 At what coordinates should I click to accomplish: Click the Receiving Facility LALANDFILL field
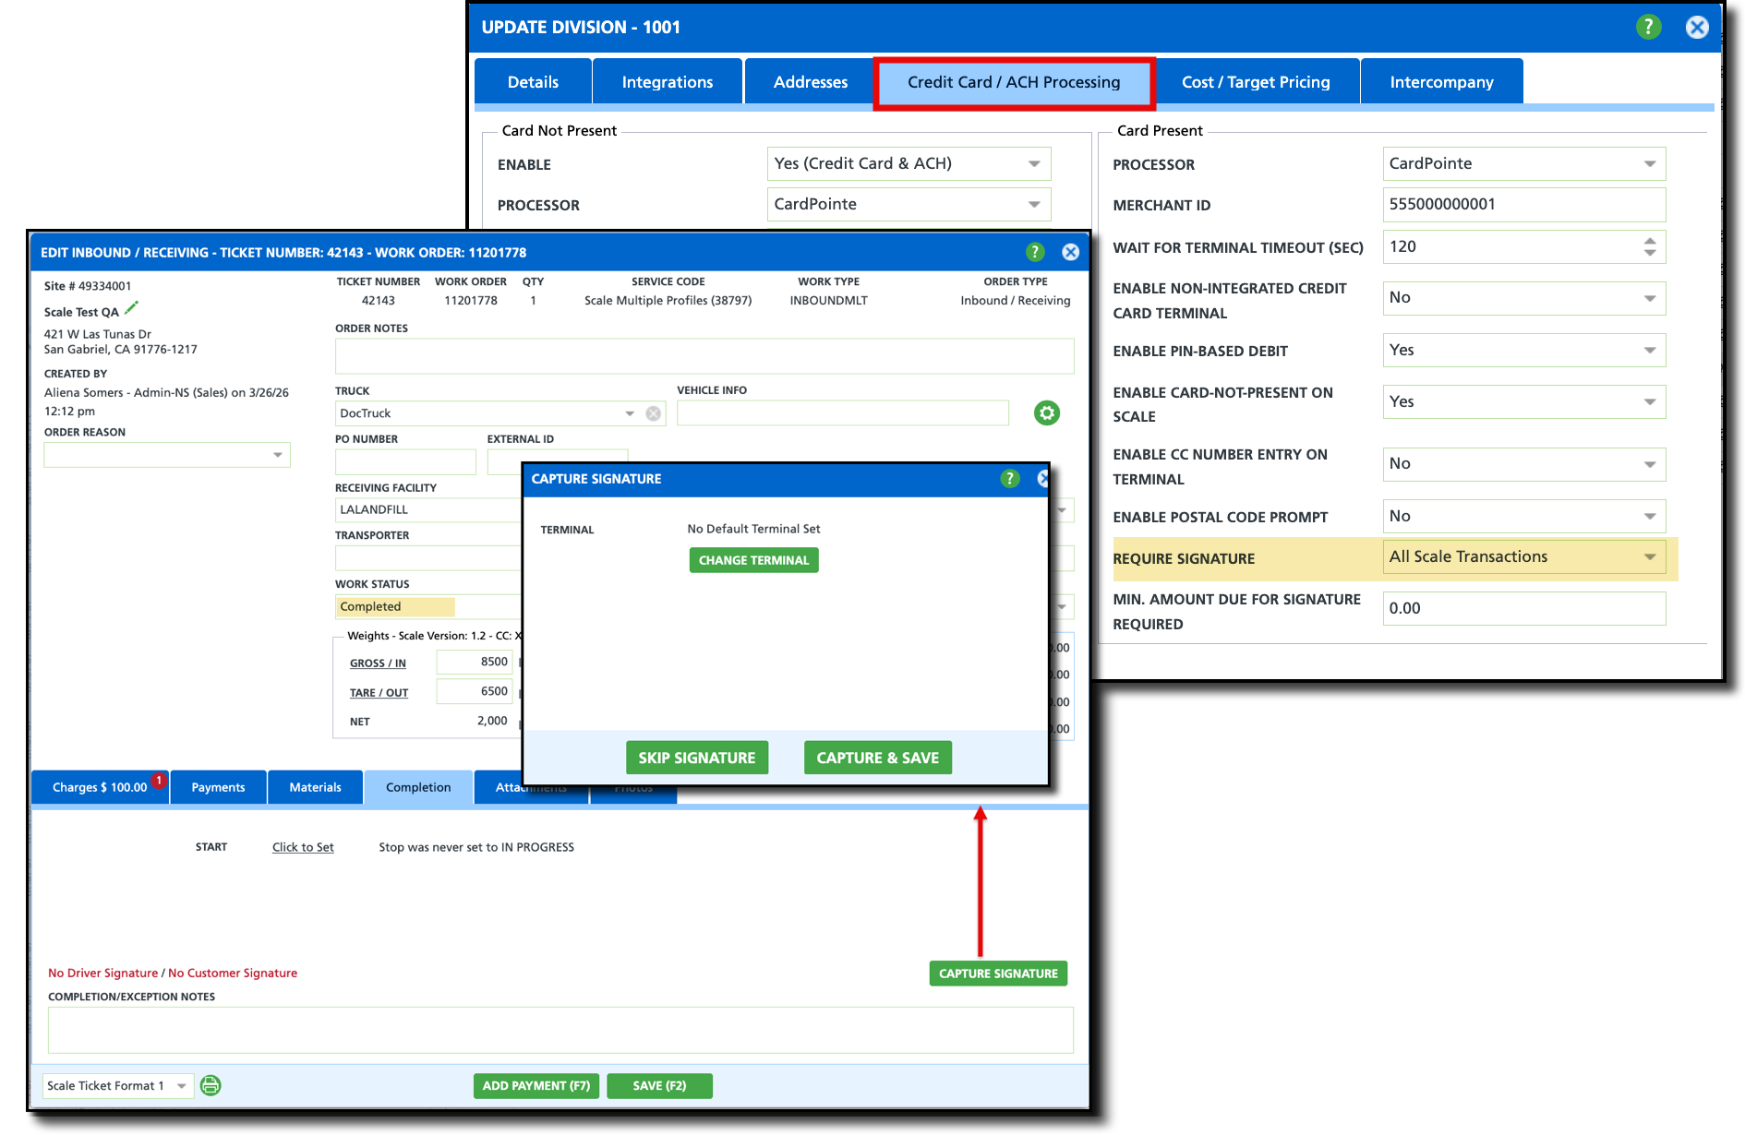click(x=427, y=510)
